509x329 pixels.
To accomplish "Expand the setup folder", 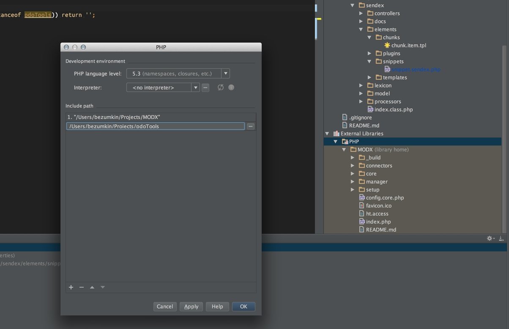I will (353, 190).
